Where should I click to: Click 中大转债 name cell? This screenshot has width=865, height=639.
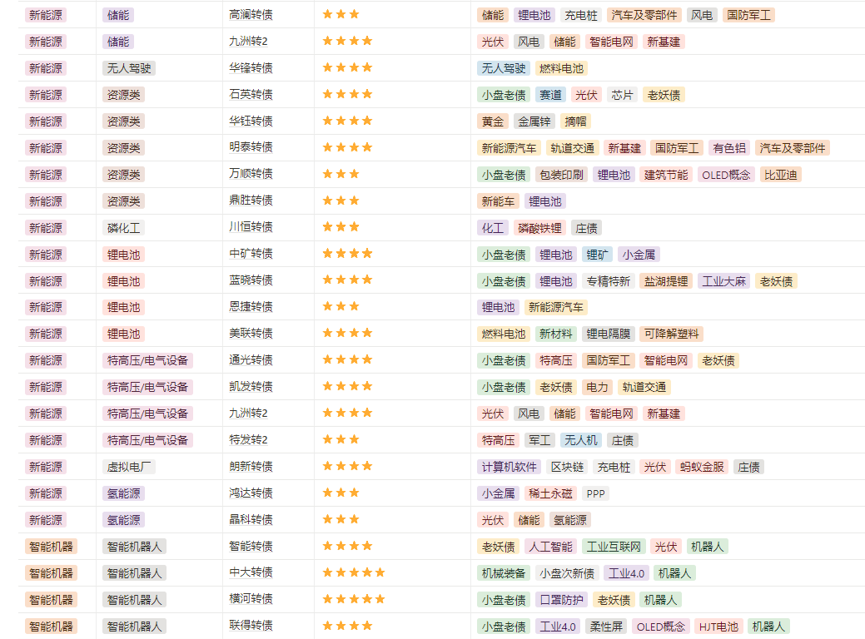tap(251, 572)
